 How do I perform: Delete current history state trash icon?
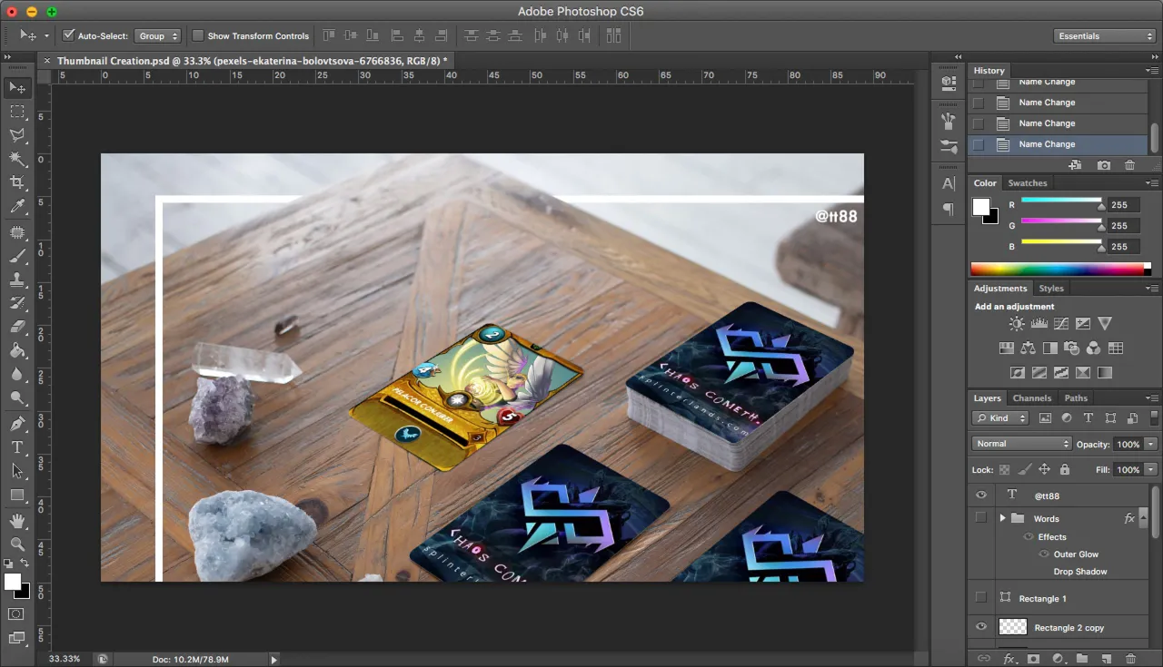[x=1129, y=165]
